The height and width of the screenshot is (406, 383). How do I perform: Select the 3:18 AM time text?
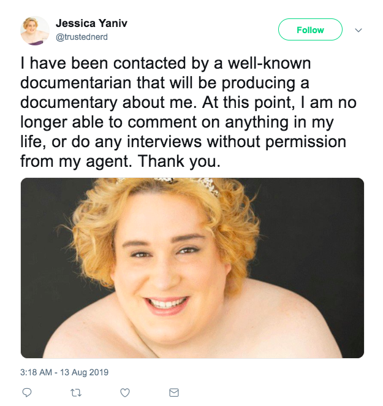[36, 372]
